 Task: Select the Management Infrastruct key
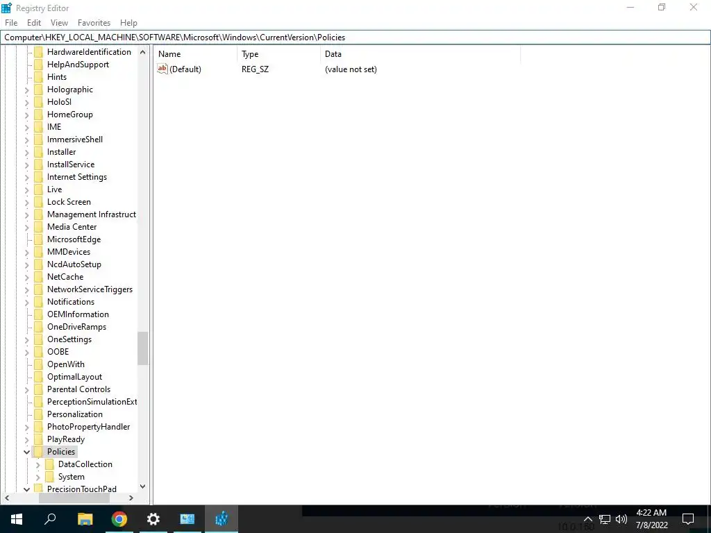(x=91, y=214)
